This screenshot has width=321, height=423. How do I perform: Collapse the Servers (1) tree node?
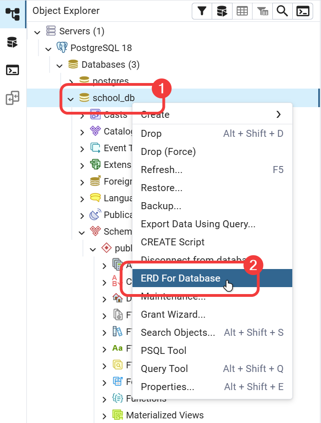point(38,32)
